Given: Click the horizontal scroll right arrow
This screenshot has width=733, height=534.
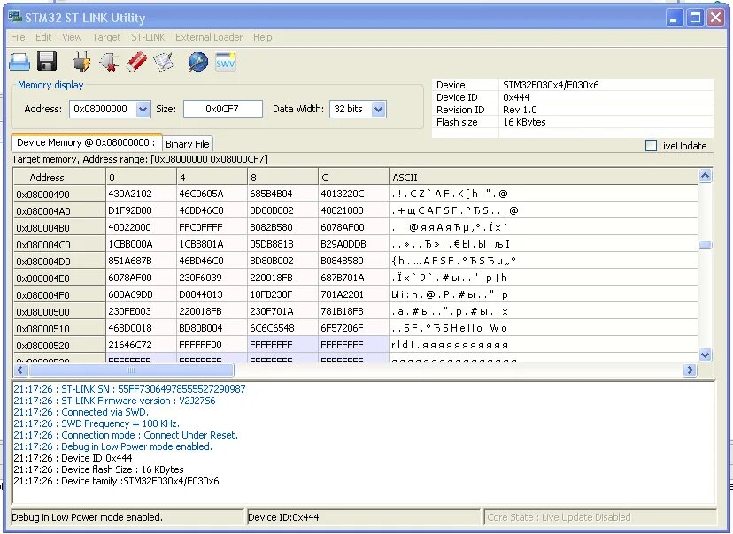Looking at the screenshot, I should [690, 370].
